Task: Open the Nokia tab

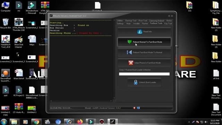Action: [x=169, y=21]
